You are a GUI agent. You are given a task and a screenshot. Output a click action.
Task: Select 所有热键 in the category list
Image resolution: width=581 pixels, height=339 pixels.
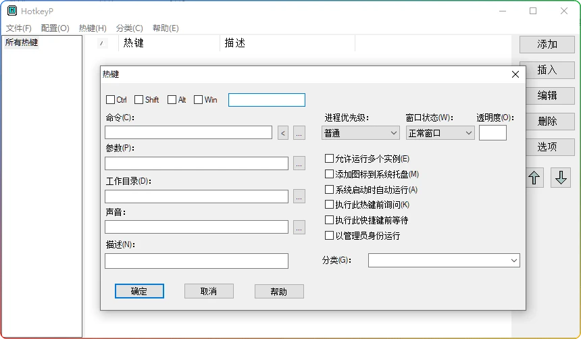coord(22,43)
